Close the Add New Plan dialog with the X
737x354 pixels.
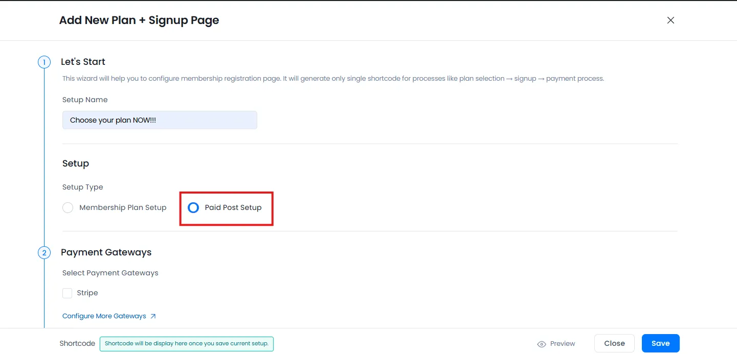tap(671, 20)
